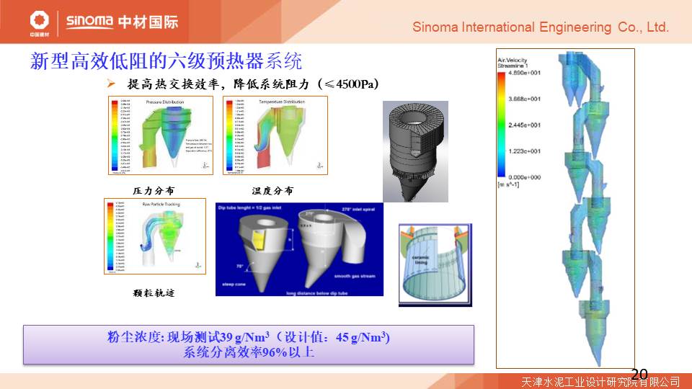Select the ceramic lining cutaway picture
Image resolution: width=692 pixels, height=389 pixels.
[435, 264]
